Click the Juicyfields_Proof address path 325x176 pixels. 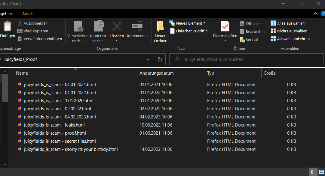[20, 59]
